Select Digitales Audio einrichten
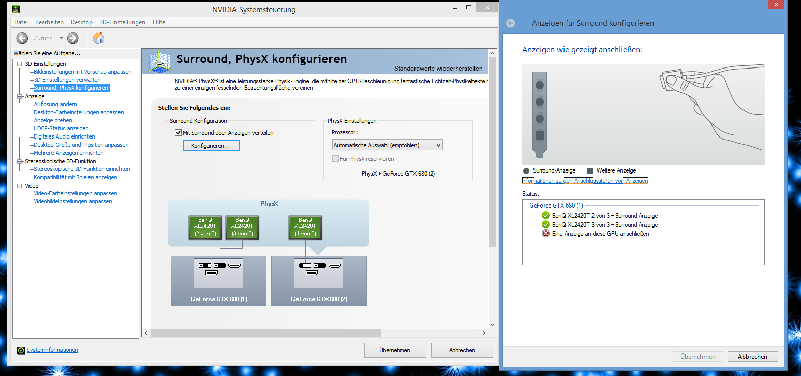Screen dimensions: 801x376 [x=64, y=136]
